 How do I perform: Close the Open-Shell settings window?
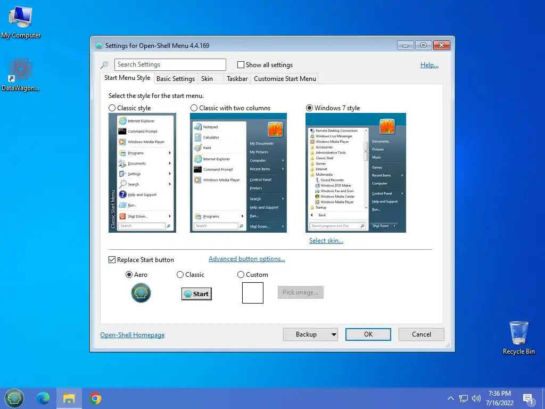coord(441,45)
